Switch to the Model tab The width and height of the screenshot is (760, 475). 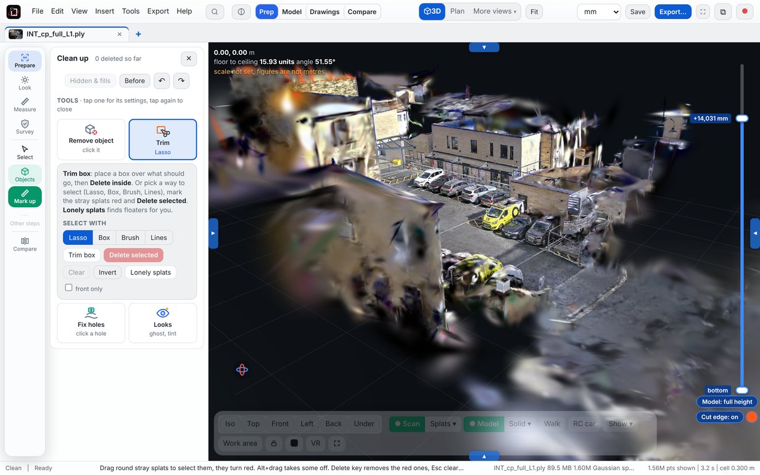coord(292,12)
